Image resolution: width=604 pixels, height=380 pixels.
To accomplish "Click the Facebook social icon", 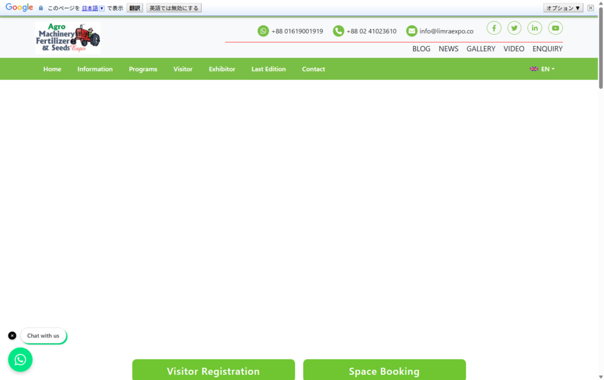I will pyautogui.click(x=494, y=28).
